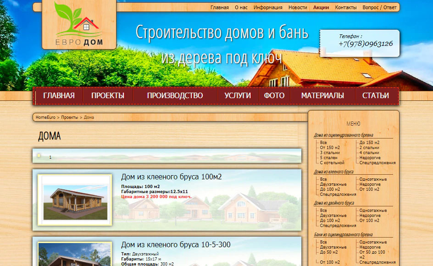Select Двухэтажные under Дома из клееного бруса

333,184
